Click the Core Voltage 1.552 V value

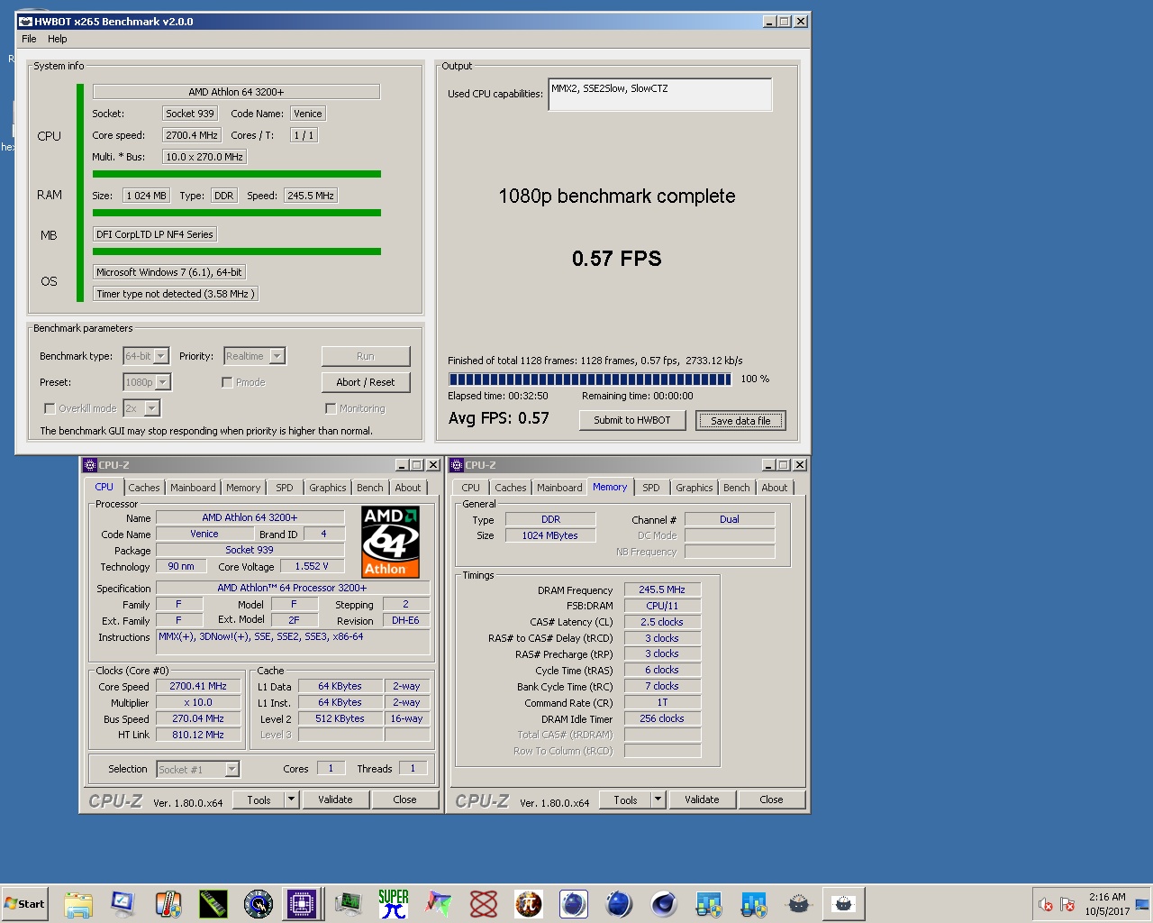click(x=312, y=566)
